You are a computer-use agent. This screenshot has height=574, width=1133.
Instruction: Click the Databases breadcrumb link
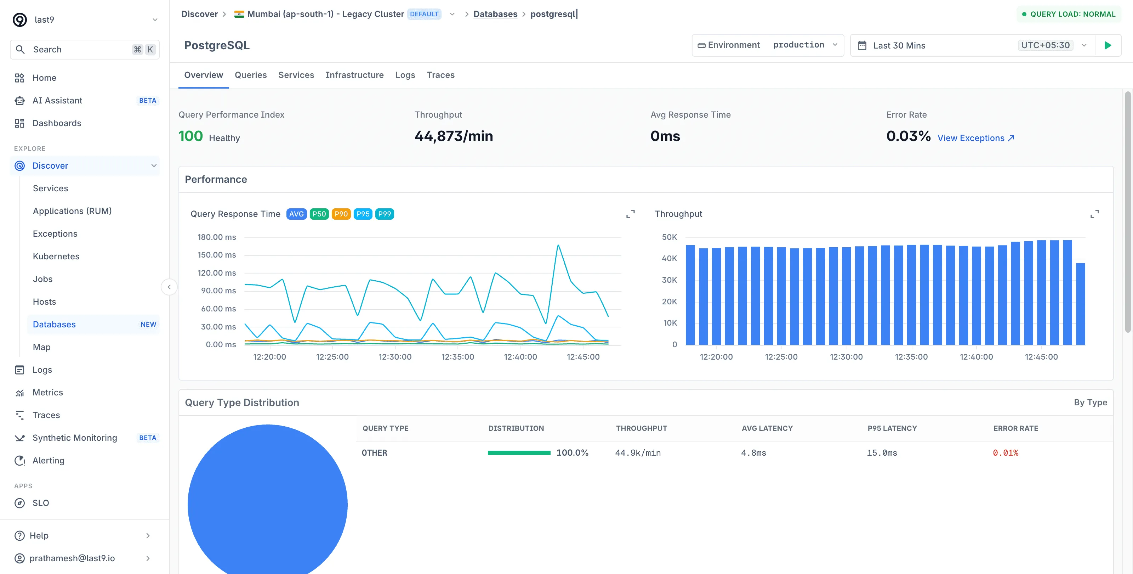click(x=495, y=14)
